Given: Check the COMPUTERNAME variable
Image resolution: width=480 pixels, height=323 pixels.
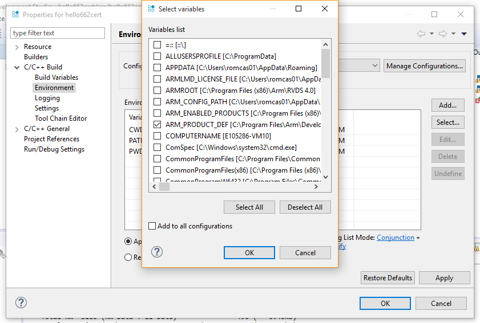Looking at the screenshot, I should pos(157,136).
